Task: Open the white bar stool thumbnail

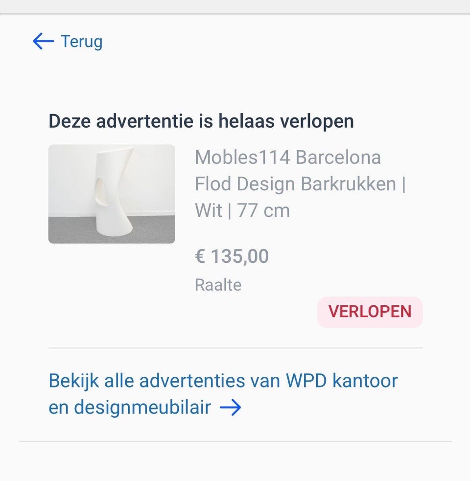Action: coord(112,194)
